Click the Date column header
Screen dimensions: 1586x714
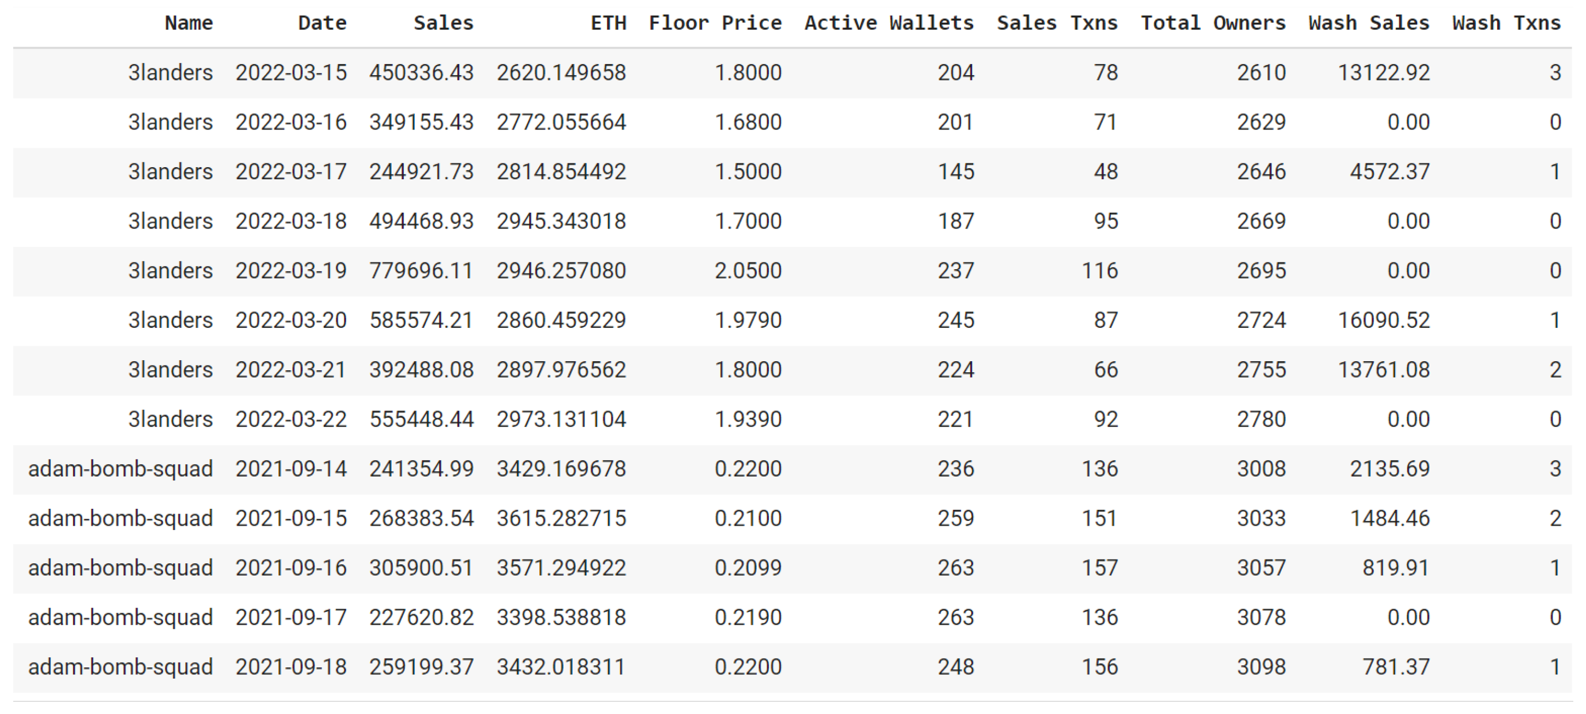tap(322, 23)
